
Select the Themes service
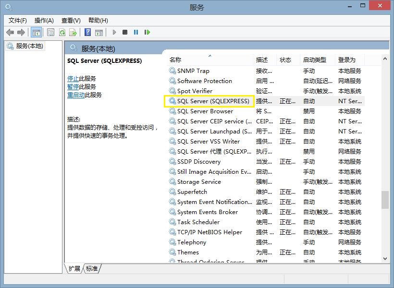click(266, 252)
